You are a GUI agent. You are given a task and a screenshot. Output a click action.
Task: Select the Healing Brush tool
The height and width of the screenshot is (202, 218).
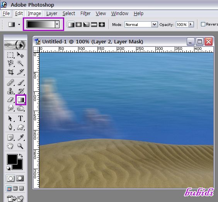coord(10,82)
